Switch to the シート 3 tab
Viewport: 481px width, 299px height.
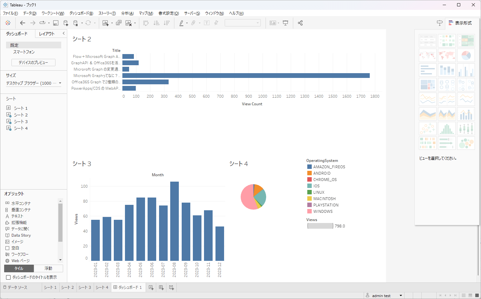(x=85, y=287)
